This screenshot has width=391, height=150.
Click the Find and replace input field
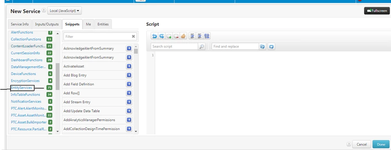coord(235,46)
